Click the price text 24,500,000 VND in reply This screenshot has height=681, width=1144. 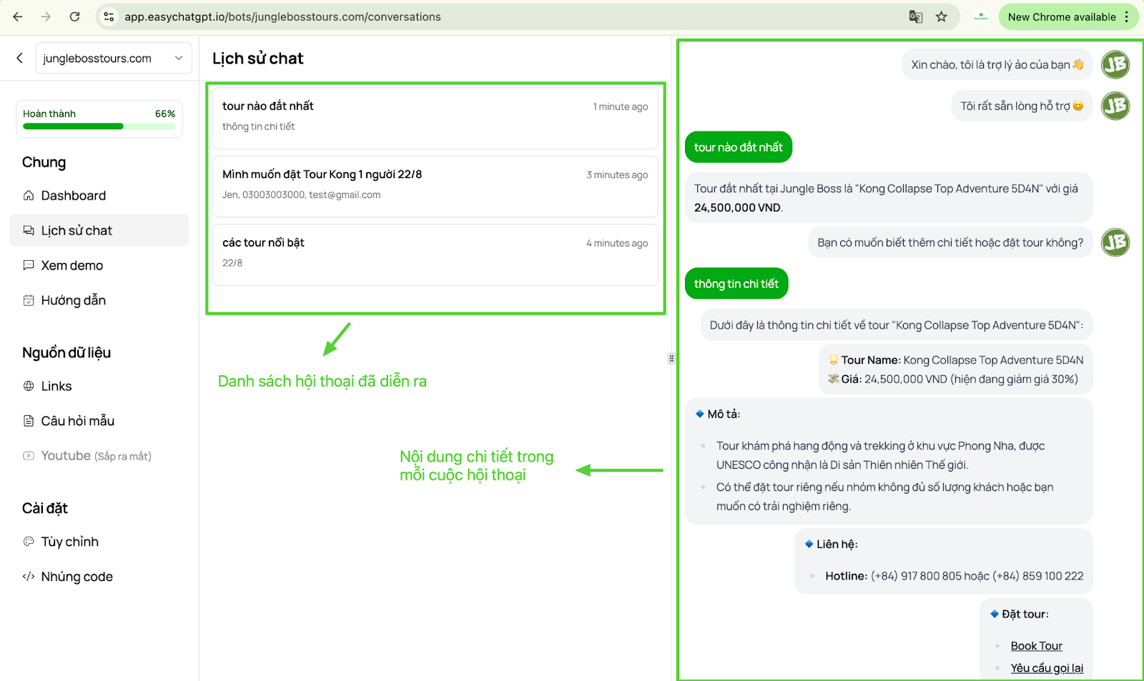(x=738, y=208)
